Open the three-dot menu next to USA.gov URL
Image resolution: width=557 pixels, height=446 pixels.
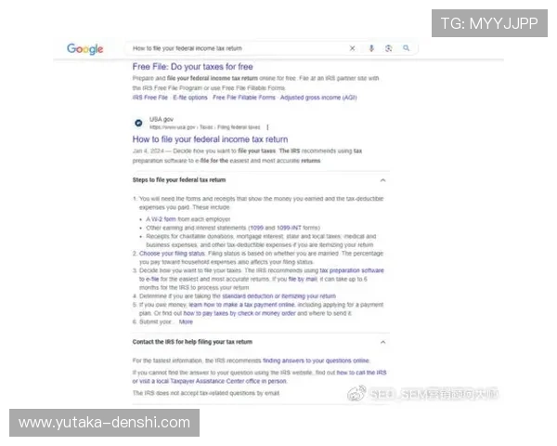click(x=267, y=126)
